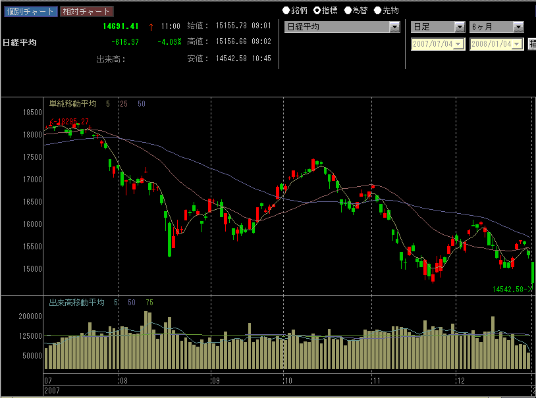This screenshot has width=536, height=398.
Task: Switch to the 個別チャート tab
Action: 30,11
